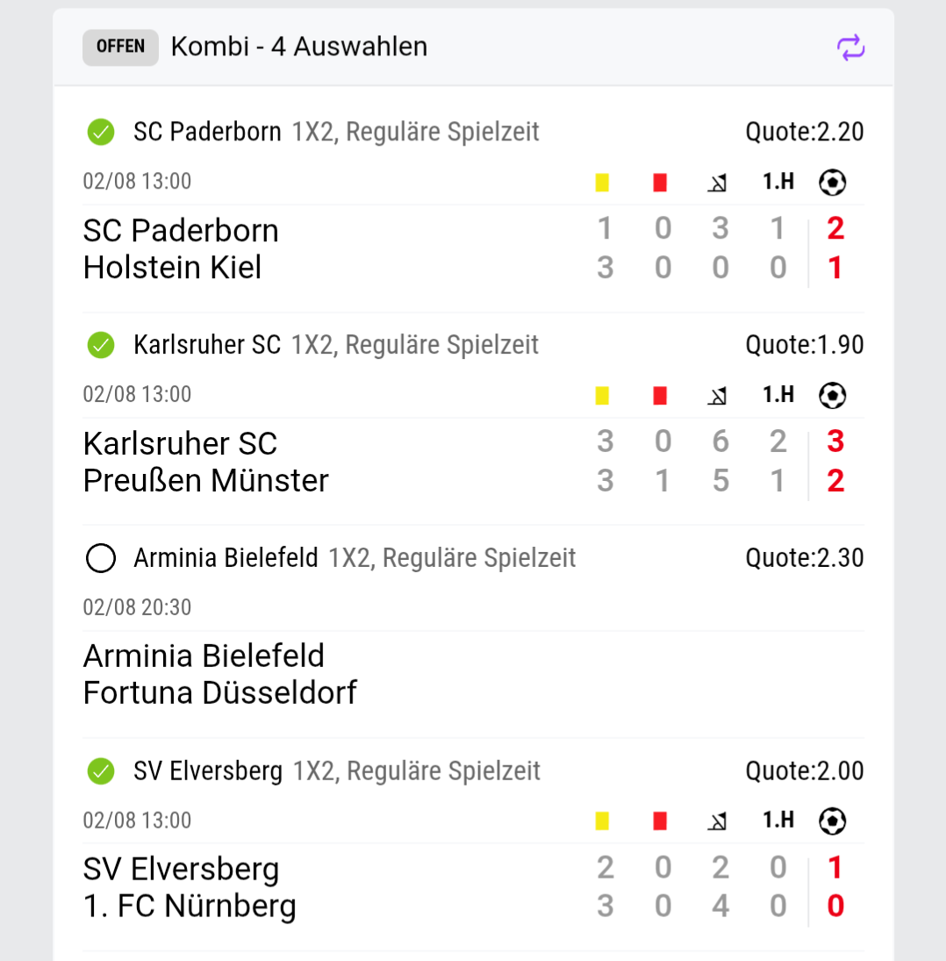Screen dimensions: 946x961
Task: Open the Fortuna Düsseldorf team name
Action: click(220, 693)
